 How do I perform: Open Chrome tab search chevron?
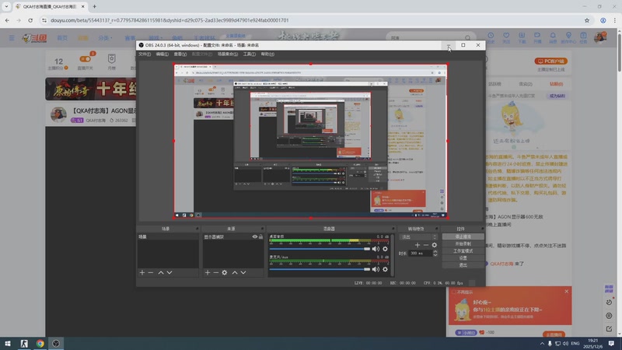(6, 6)
